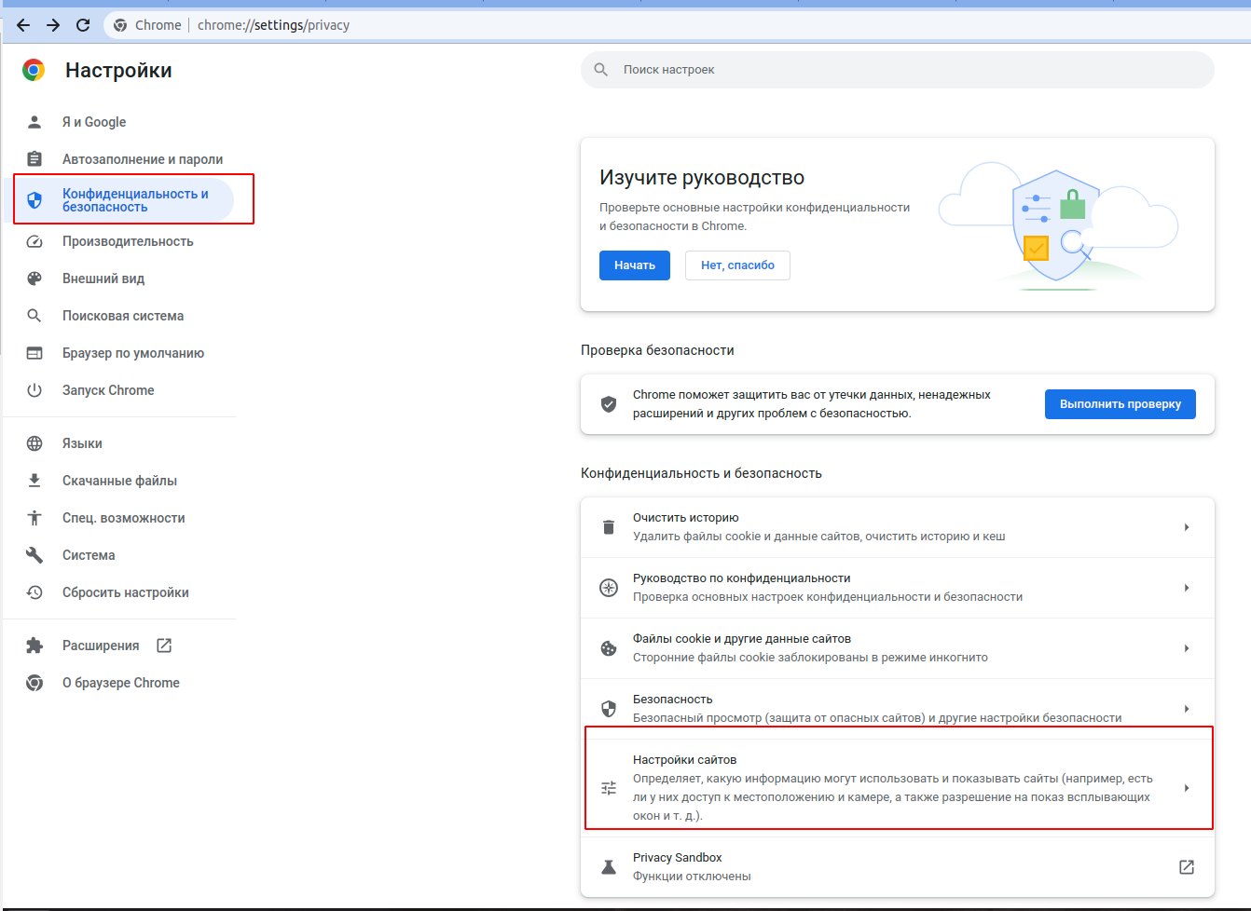
Task: Select Сбросить настройки in sidebar
Action: click(x=124, y=592)
